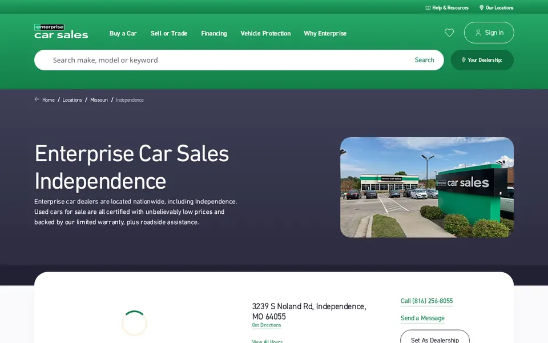Open Help & Resources
Viewport: 548px width, 343px height.
click(447, 7)
